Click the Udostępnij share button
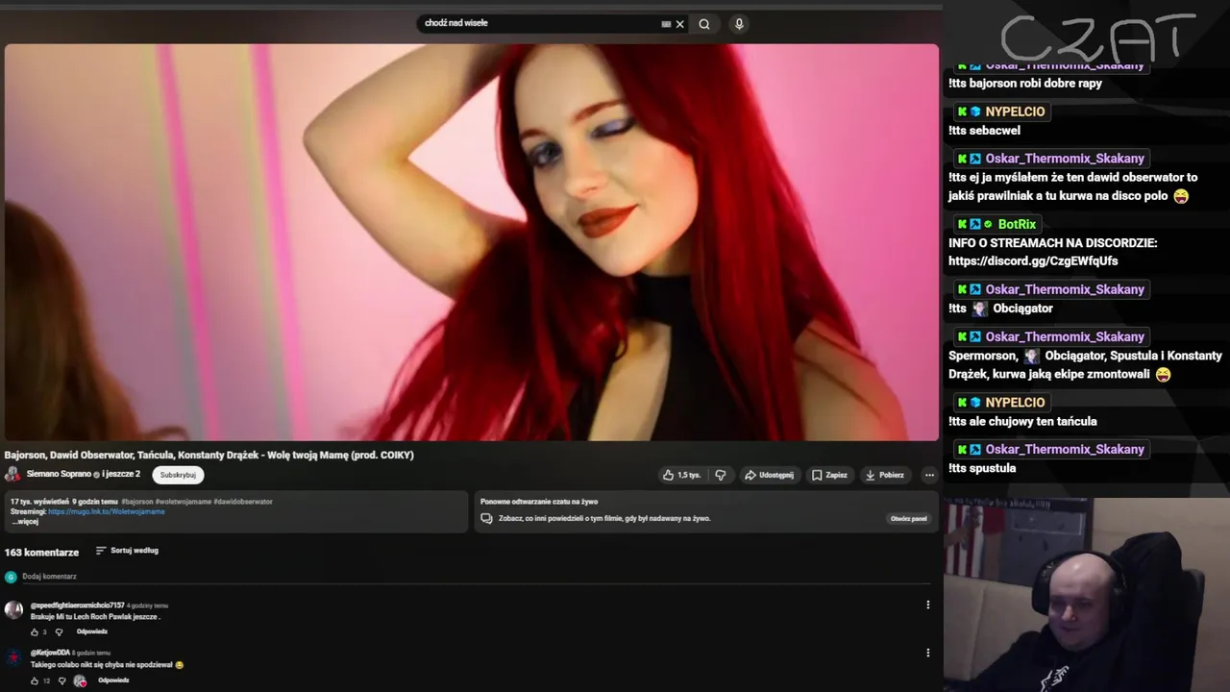Image resolution: width=1230 pixels, height=692 pixels. (x=769, y=475)
